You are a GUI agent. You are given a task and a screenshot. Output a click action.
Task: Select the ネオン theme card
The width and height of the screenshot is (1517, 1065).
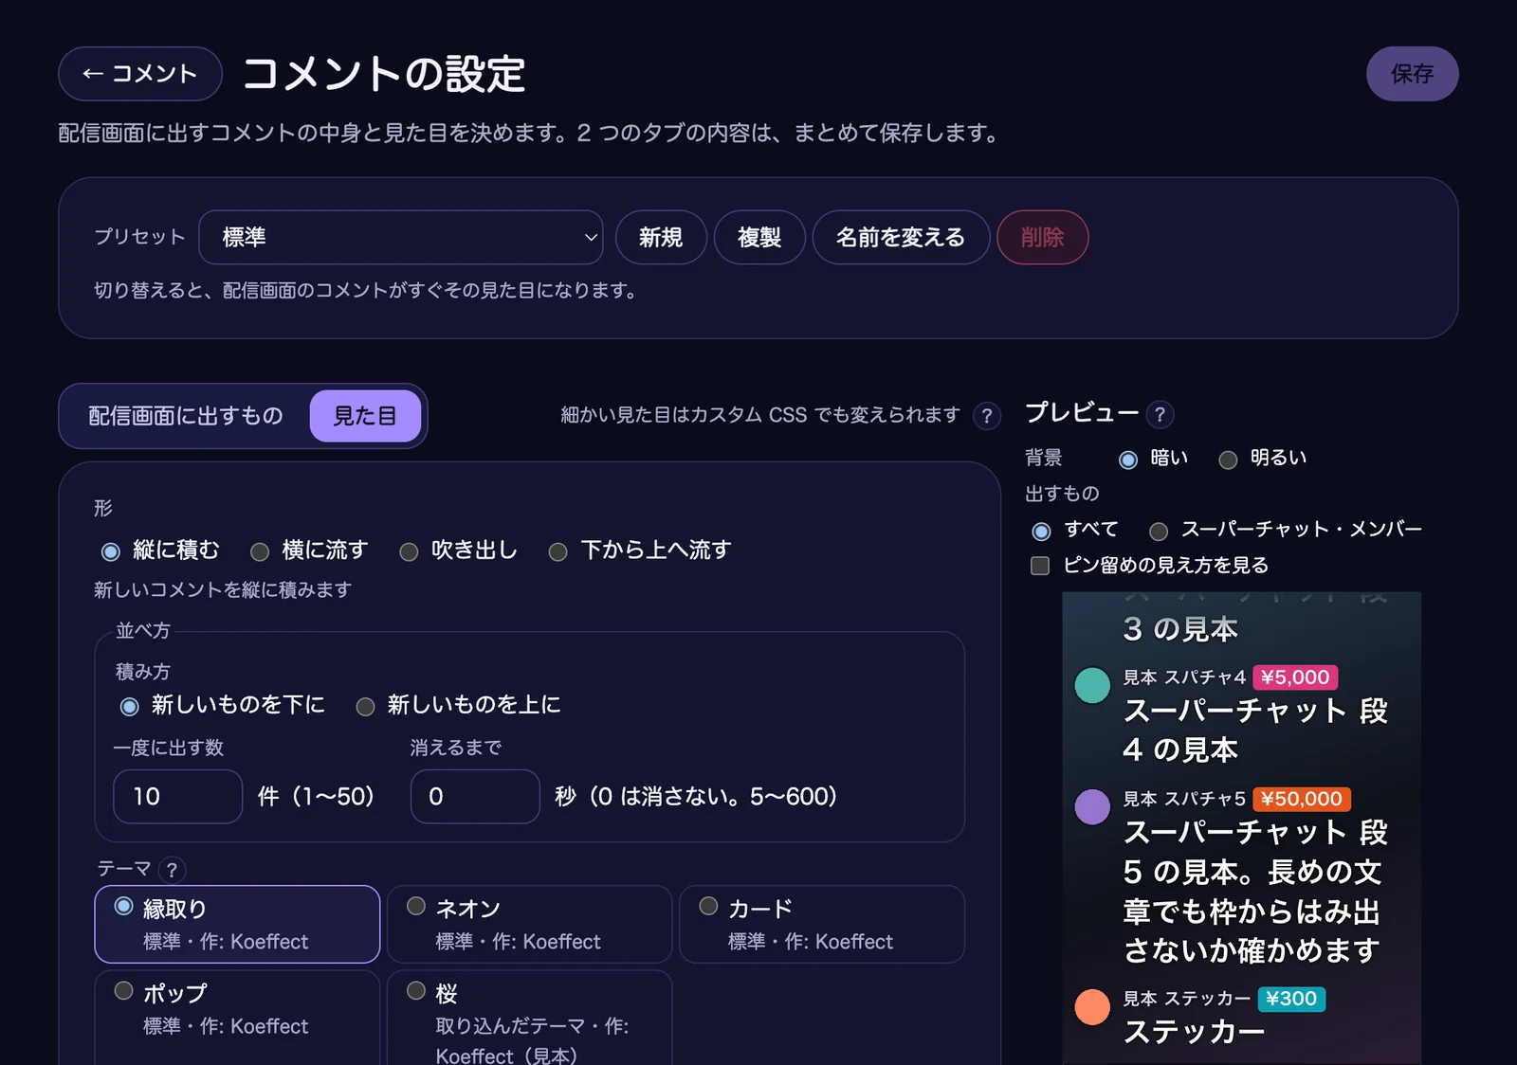click(x=530, y=925)
